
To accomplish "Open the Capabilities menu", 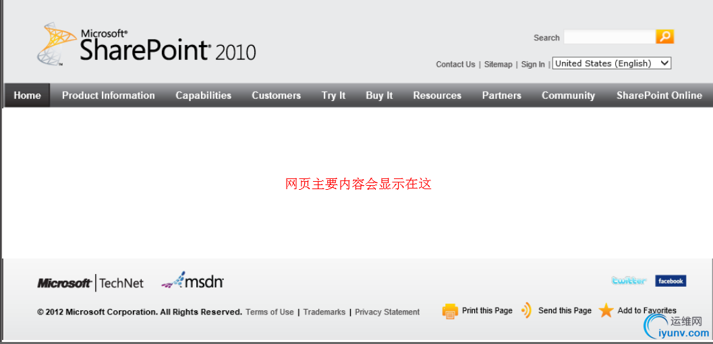I will [203, 96].
